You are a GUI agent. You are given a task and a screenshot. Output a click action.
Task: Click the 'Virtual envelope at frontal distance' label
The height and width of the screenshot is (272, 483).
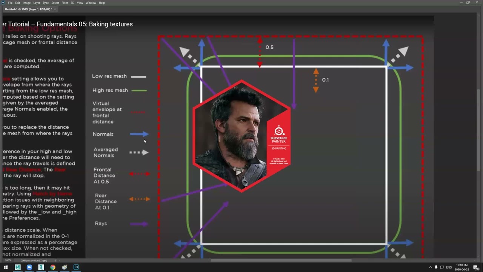107,113
